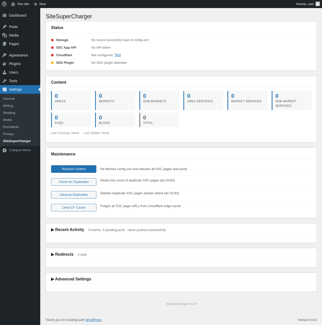Open the Permalinks settings submenu
Screen dimensions: 322x325
coord(11,127)
